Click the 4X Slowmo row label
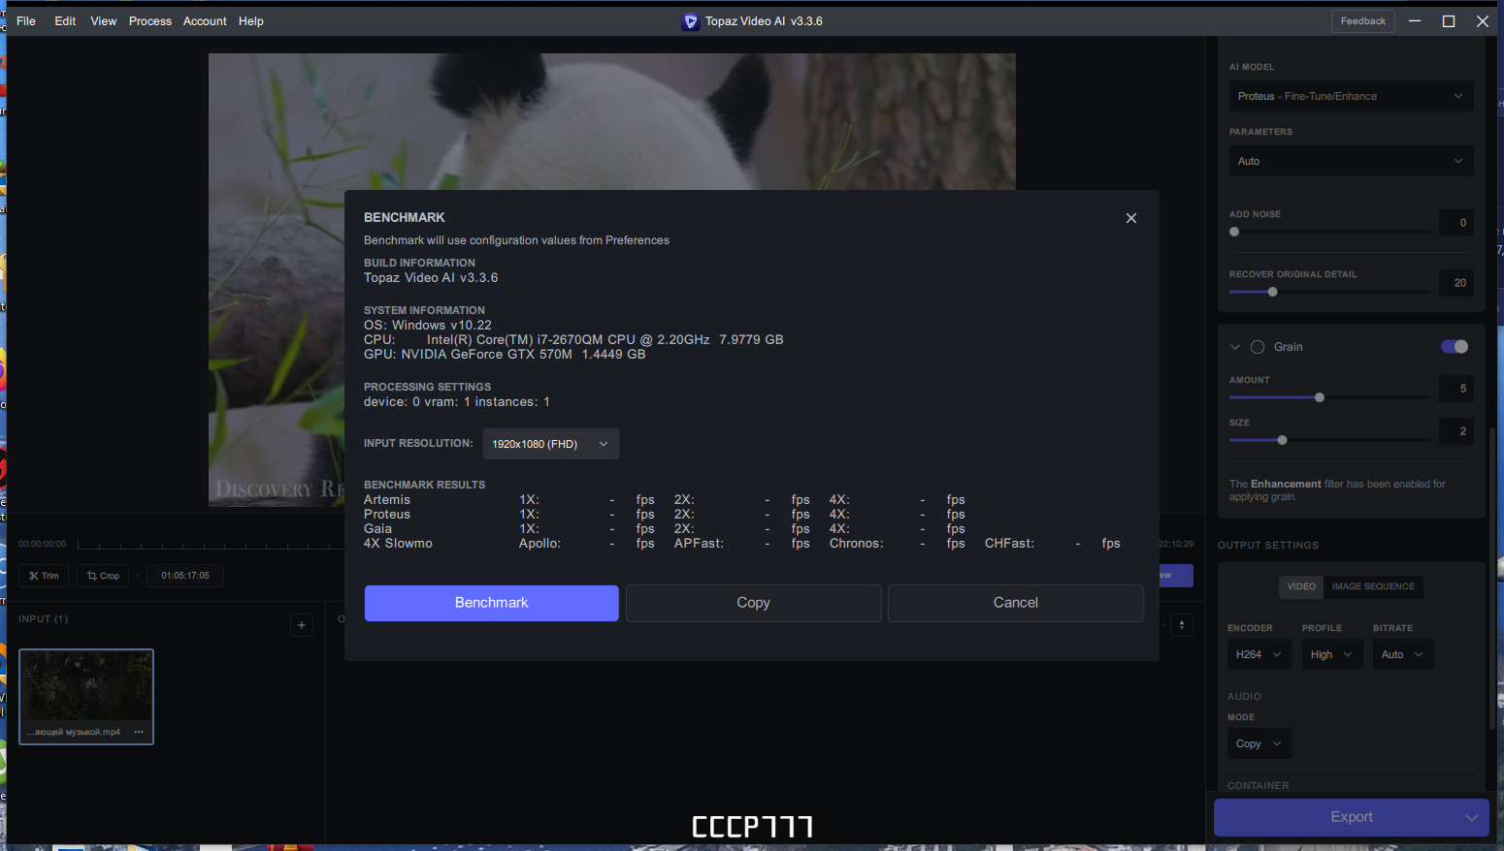This screenshot has height=851, width=1504. pos(398,544)
